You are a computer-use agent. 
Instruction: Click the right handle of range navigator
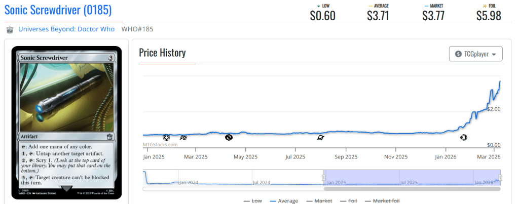point(500,178)
